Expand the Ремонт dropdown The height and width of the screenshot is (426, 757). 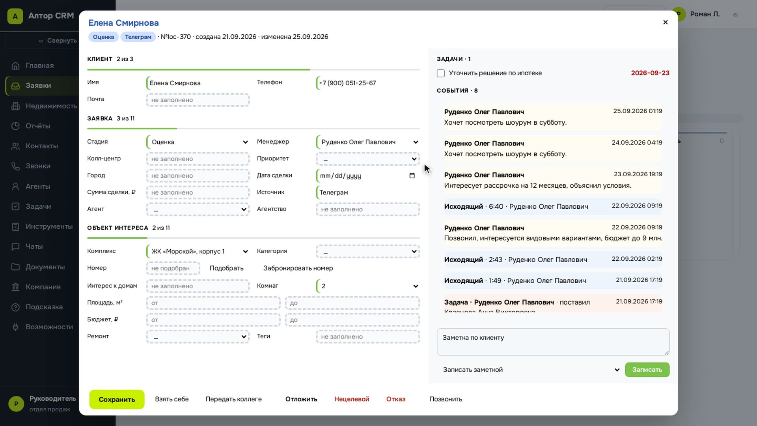click(x=198, y=337)
